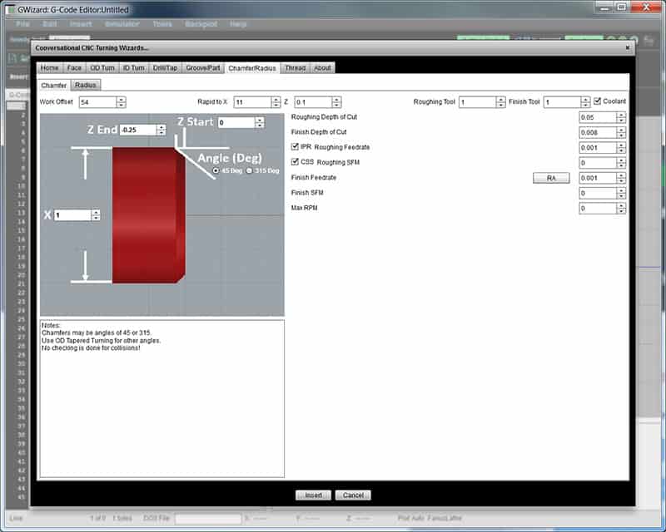Open the Backplot menu
This screenshot has height=532, width=666.
(x=203, y=24)
